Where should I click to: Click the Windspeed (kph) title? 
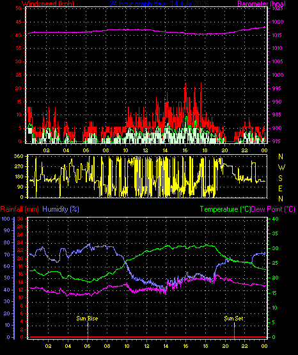[x=48, y=3]
